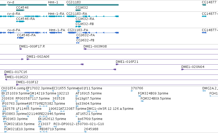Screen dimensions: 218x133
Task: Open EST IP03763.3prime
Action: tap(4, 106)
